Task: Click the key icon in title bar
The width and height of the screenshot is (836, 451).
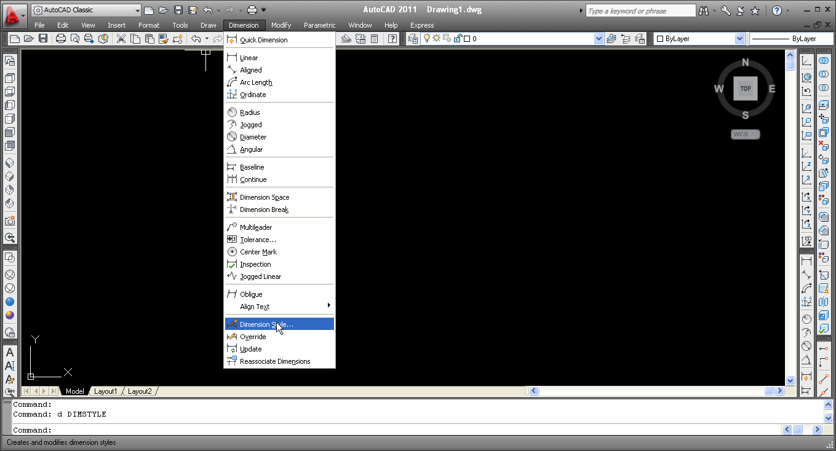Action: point(727,10)
